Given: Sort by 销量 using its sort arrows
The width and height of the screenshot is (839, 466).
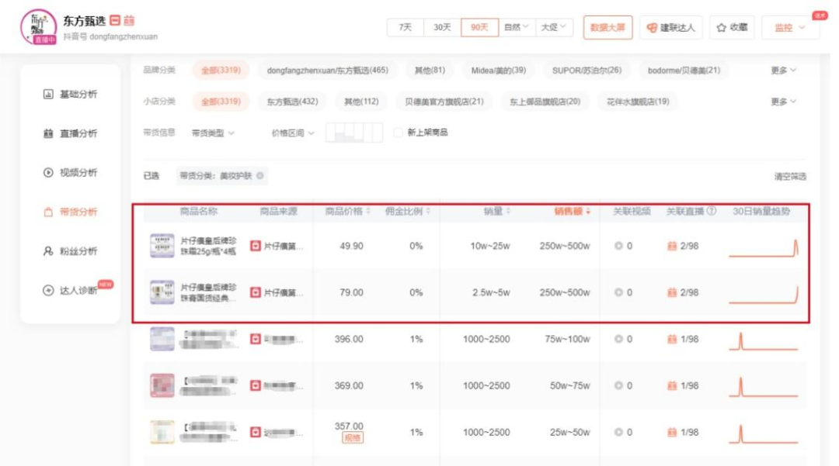Looking at the screenshot, I should [x=508, y=212].
